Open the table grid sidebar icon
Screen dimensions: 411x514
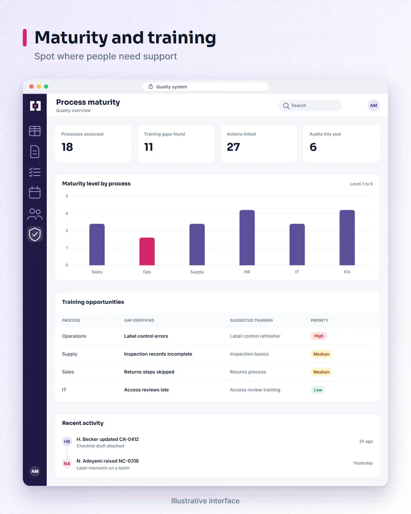point(35,131)
